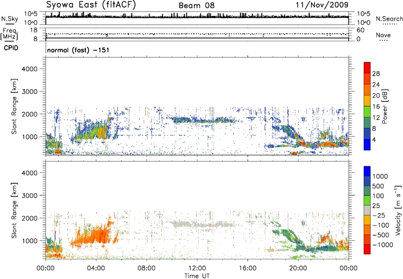
Task: Click the 'normal (fast) -151' text
Action: coord(78,50)
